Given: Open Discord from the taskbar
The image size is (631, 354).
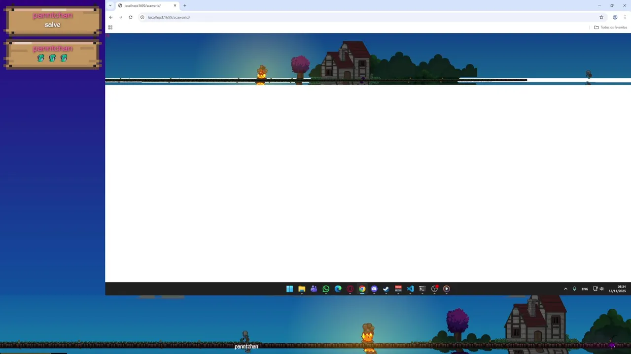Looking at the screenshot, I should (374, 289).
